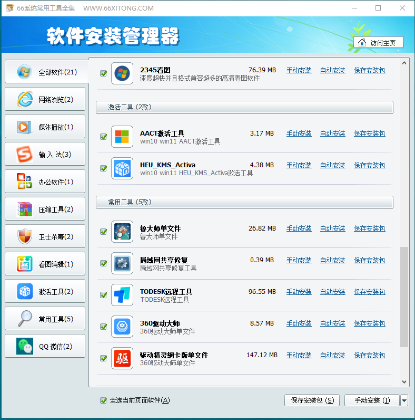Uncheck the AACT激活工具 checkbox
The image size is (415, 420).
[x=103, y=137]
